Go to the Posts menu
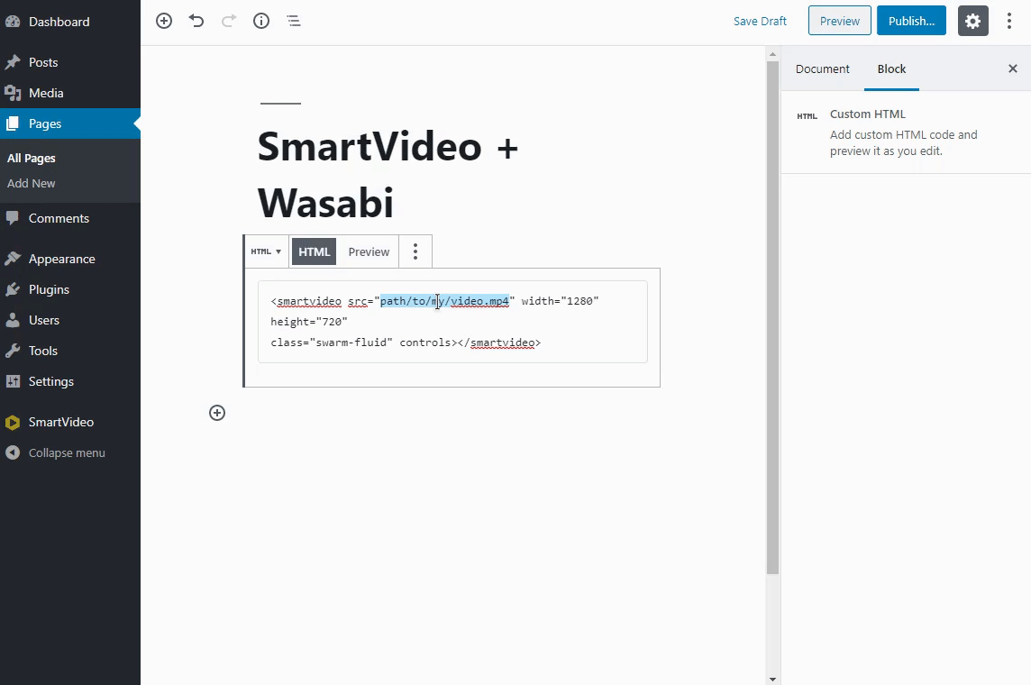The width and height of the screenshot is (1031, 685). [x=69, y=62]
